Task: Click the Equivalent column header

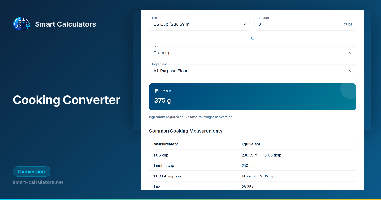Action: 251,144
